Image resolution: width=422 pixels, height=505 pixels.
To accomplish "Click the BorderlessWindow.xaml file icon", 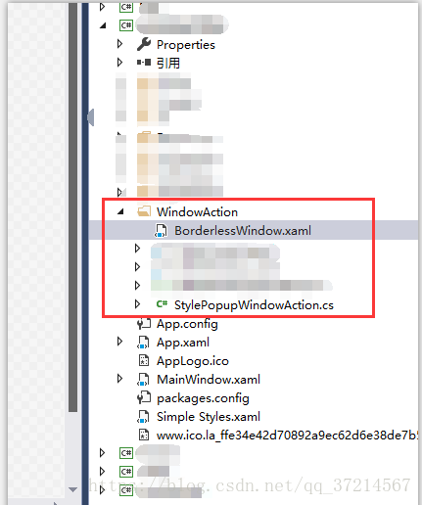I will 161,231.
